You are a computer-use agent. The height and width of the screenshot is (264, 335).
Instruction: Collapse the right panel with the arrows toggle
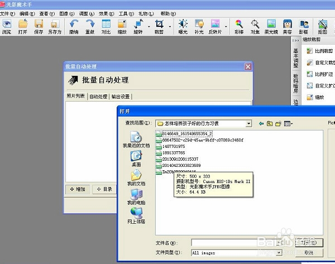point(296,40)
